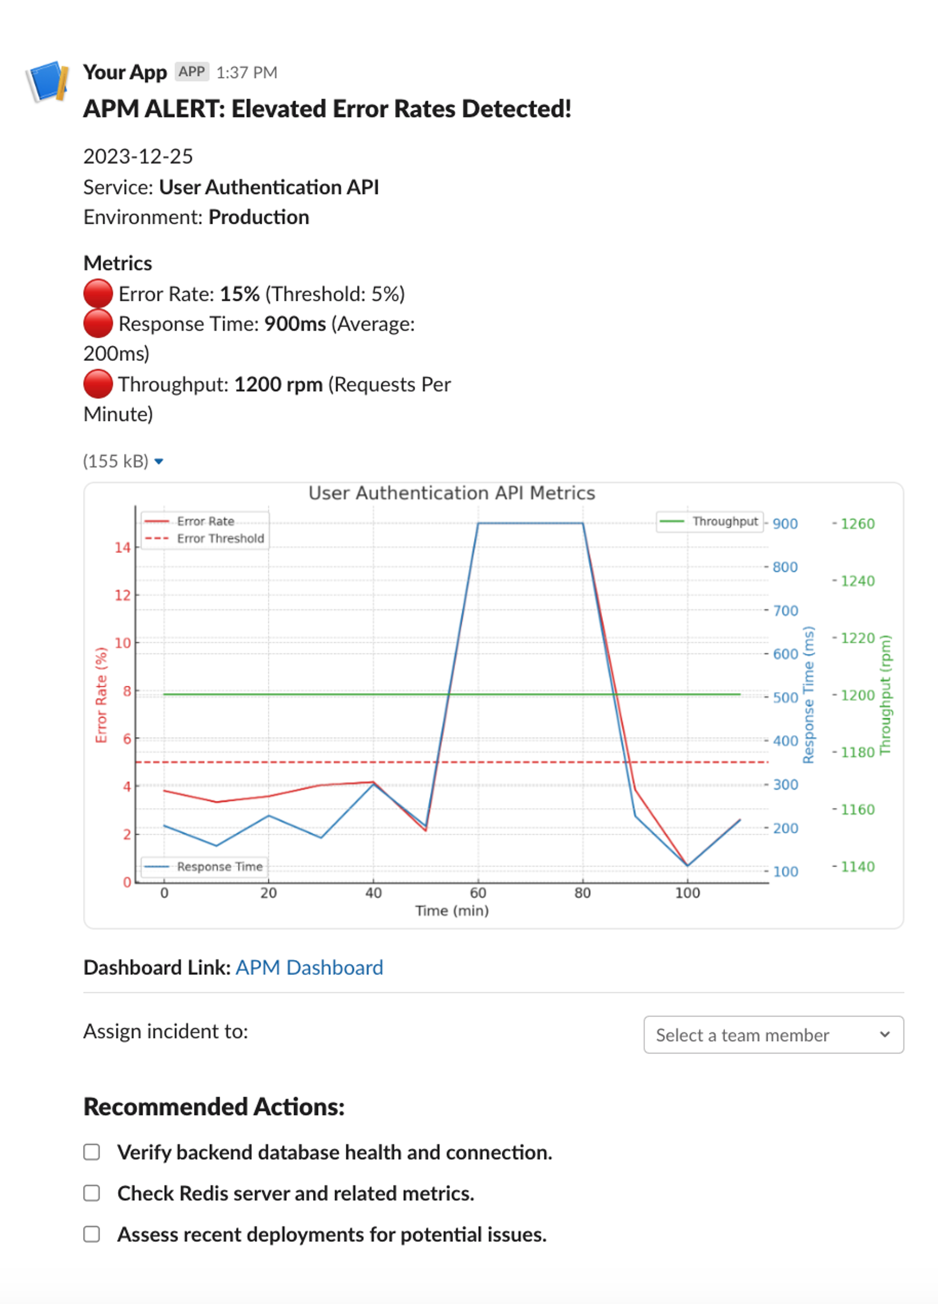Click the chevron in team member select

885,1034
